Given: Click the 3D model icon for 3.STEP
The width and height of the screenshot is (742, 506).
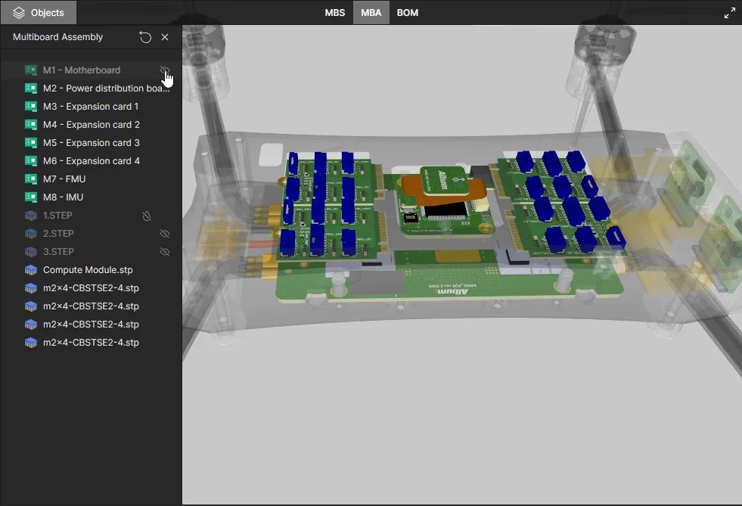Looking at the screenshot, I should click(31, 251).
